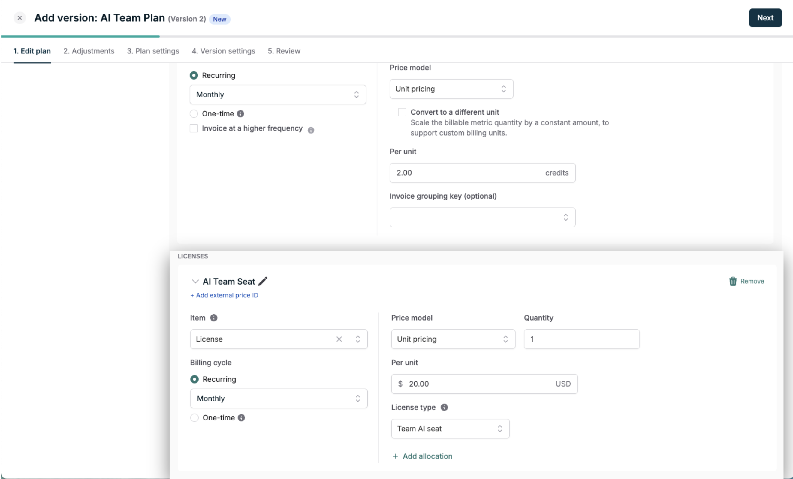Select One-time radio in licenses billing cycle
This screenshot has width=793, height=479.
[x=194, y=417]
